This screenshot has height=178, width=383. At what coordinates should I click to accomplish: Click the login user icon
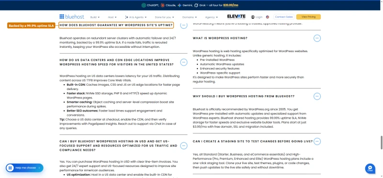click(x=253, y=17)
